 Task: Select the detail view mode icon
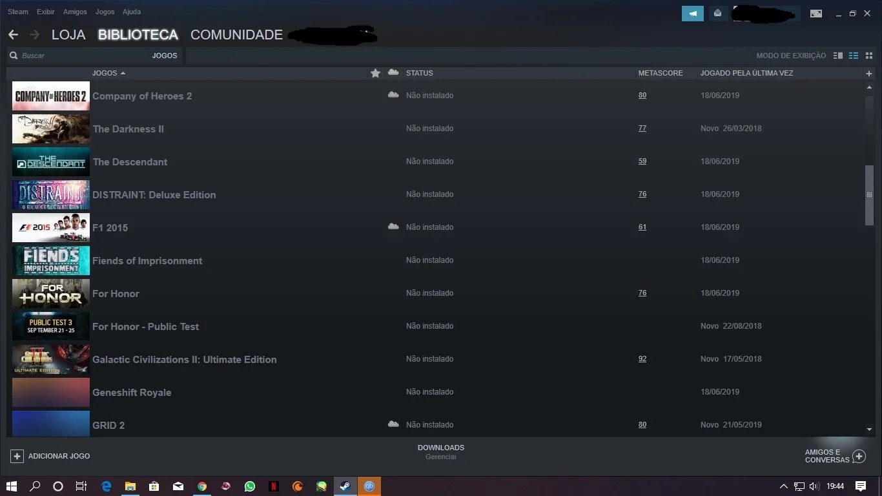click(838, 56)
